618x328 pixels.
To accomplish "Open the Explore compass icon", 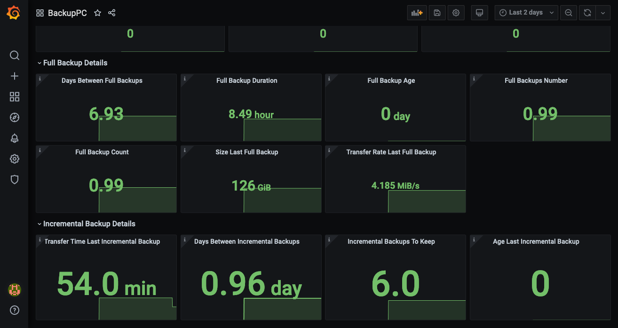I will coord(15,118).
